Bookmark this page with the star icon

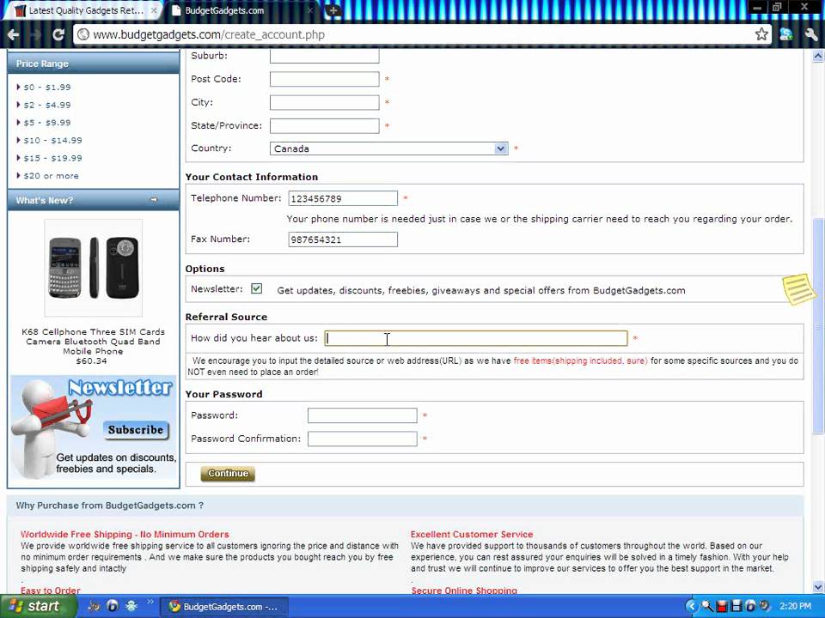pos(761,34)
